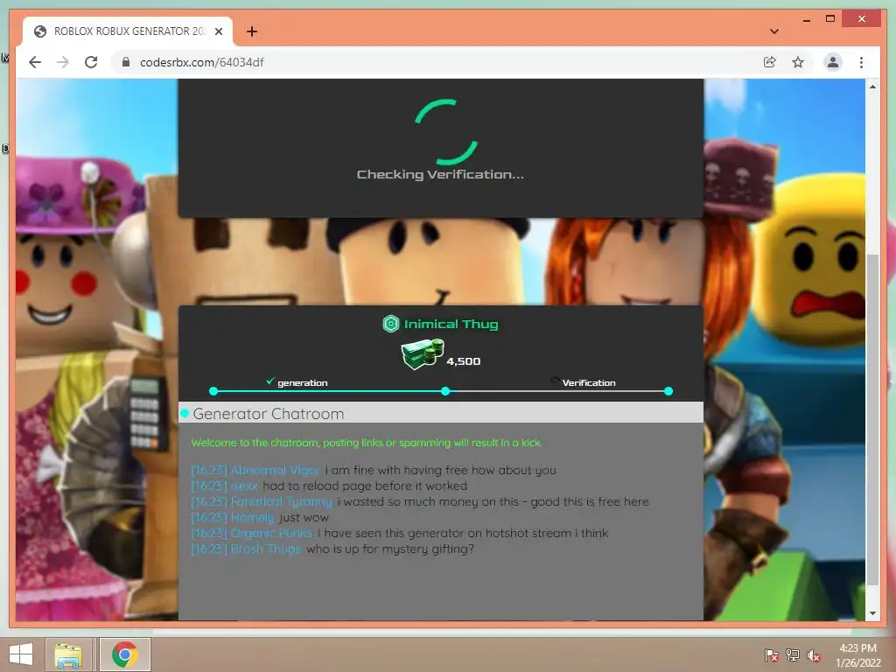Click the 4,500 Robux amount
This screenshot has width=896, height=672.
tap(464, 361)
